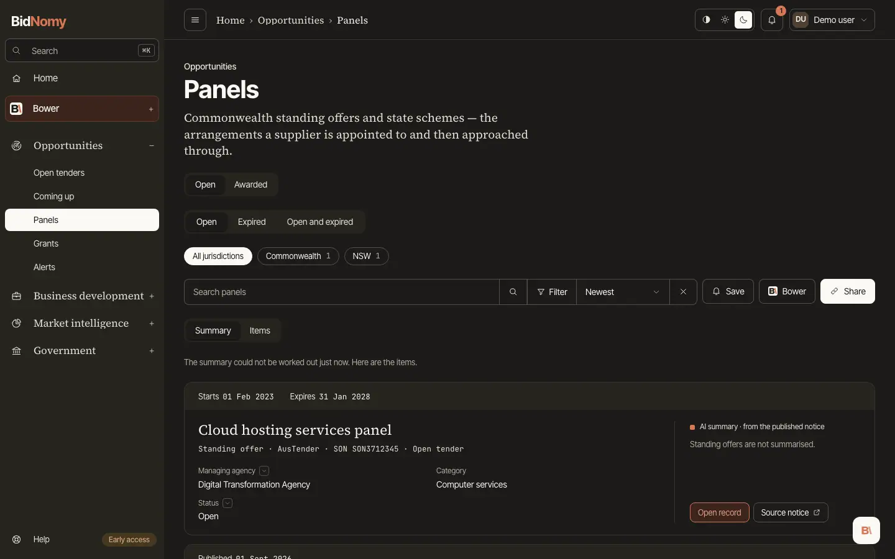Click Bower button in toolbar

787,291
